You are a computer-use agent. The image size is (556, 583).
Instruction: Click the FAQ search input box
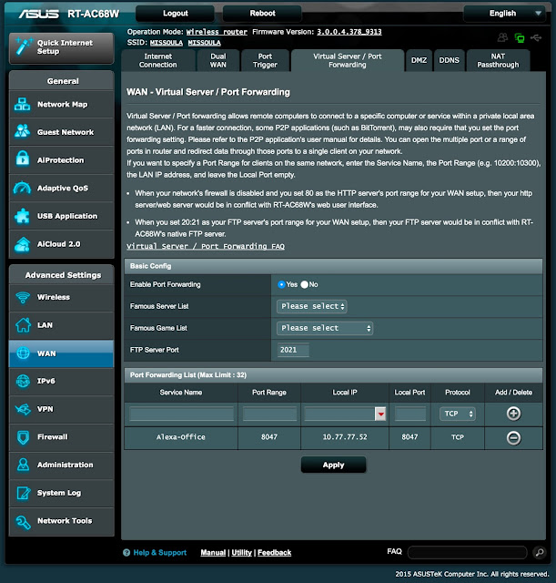point(467,553)
